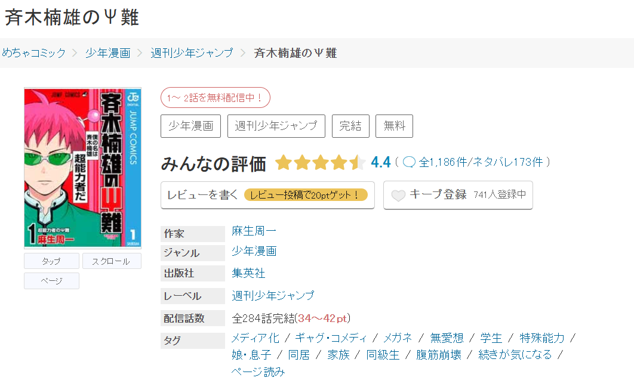Open the 週刊少年ジャンプ breadcrumb

coord(192,52)
